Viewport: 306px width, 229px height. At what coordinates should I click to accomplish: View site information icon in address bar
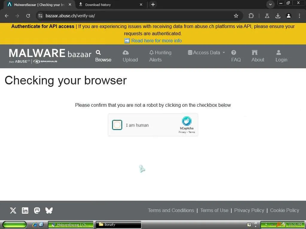[x=40, y=16]
